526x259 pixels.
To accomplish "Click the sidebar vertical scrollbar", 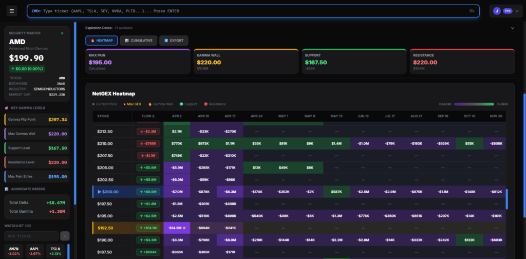I will coord(75,113).
